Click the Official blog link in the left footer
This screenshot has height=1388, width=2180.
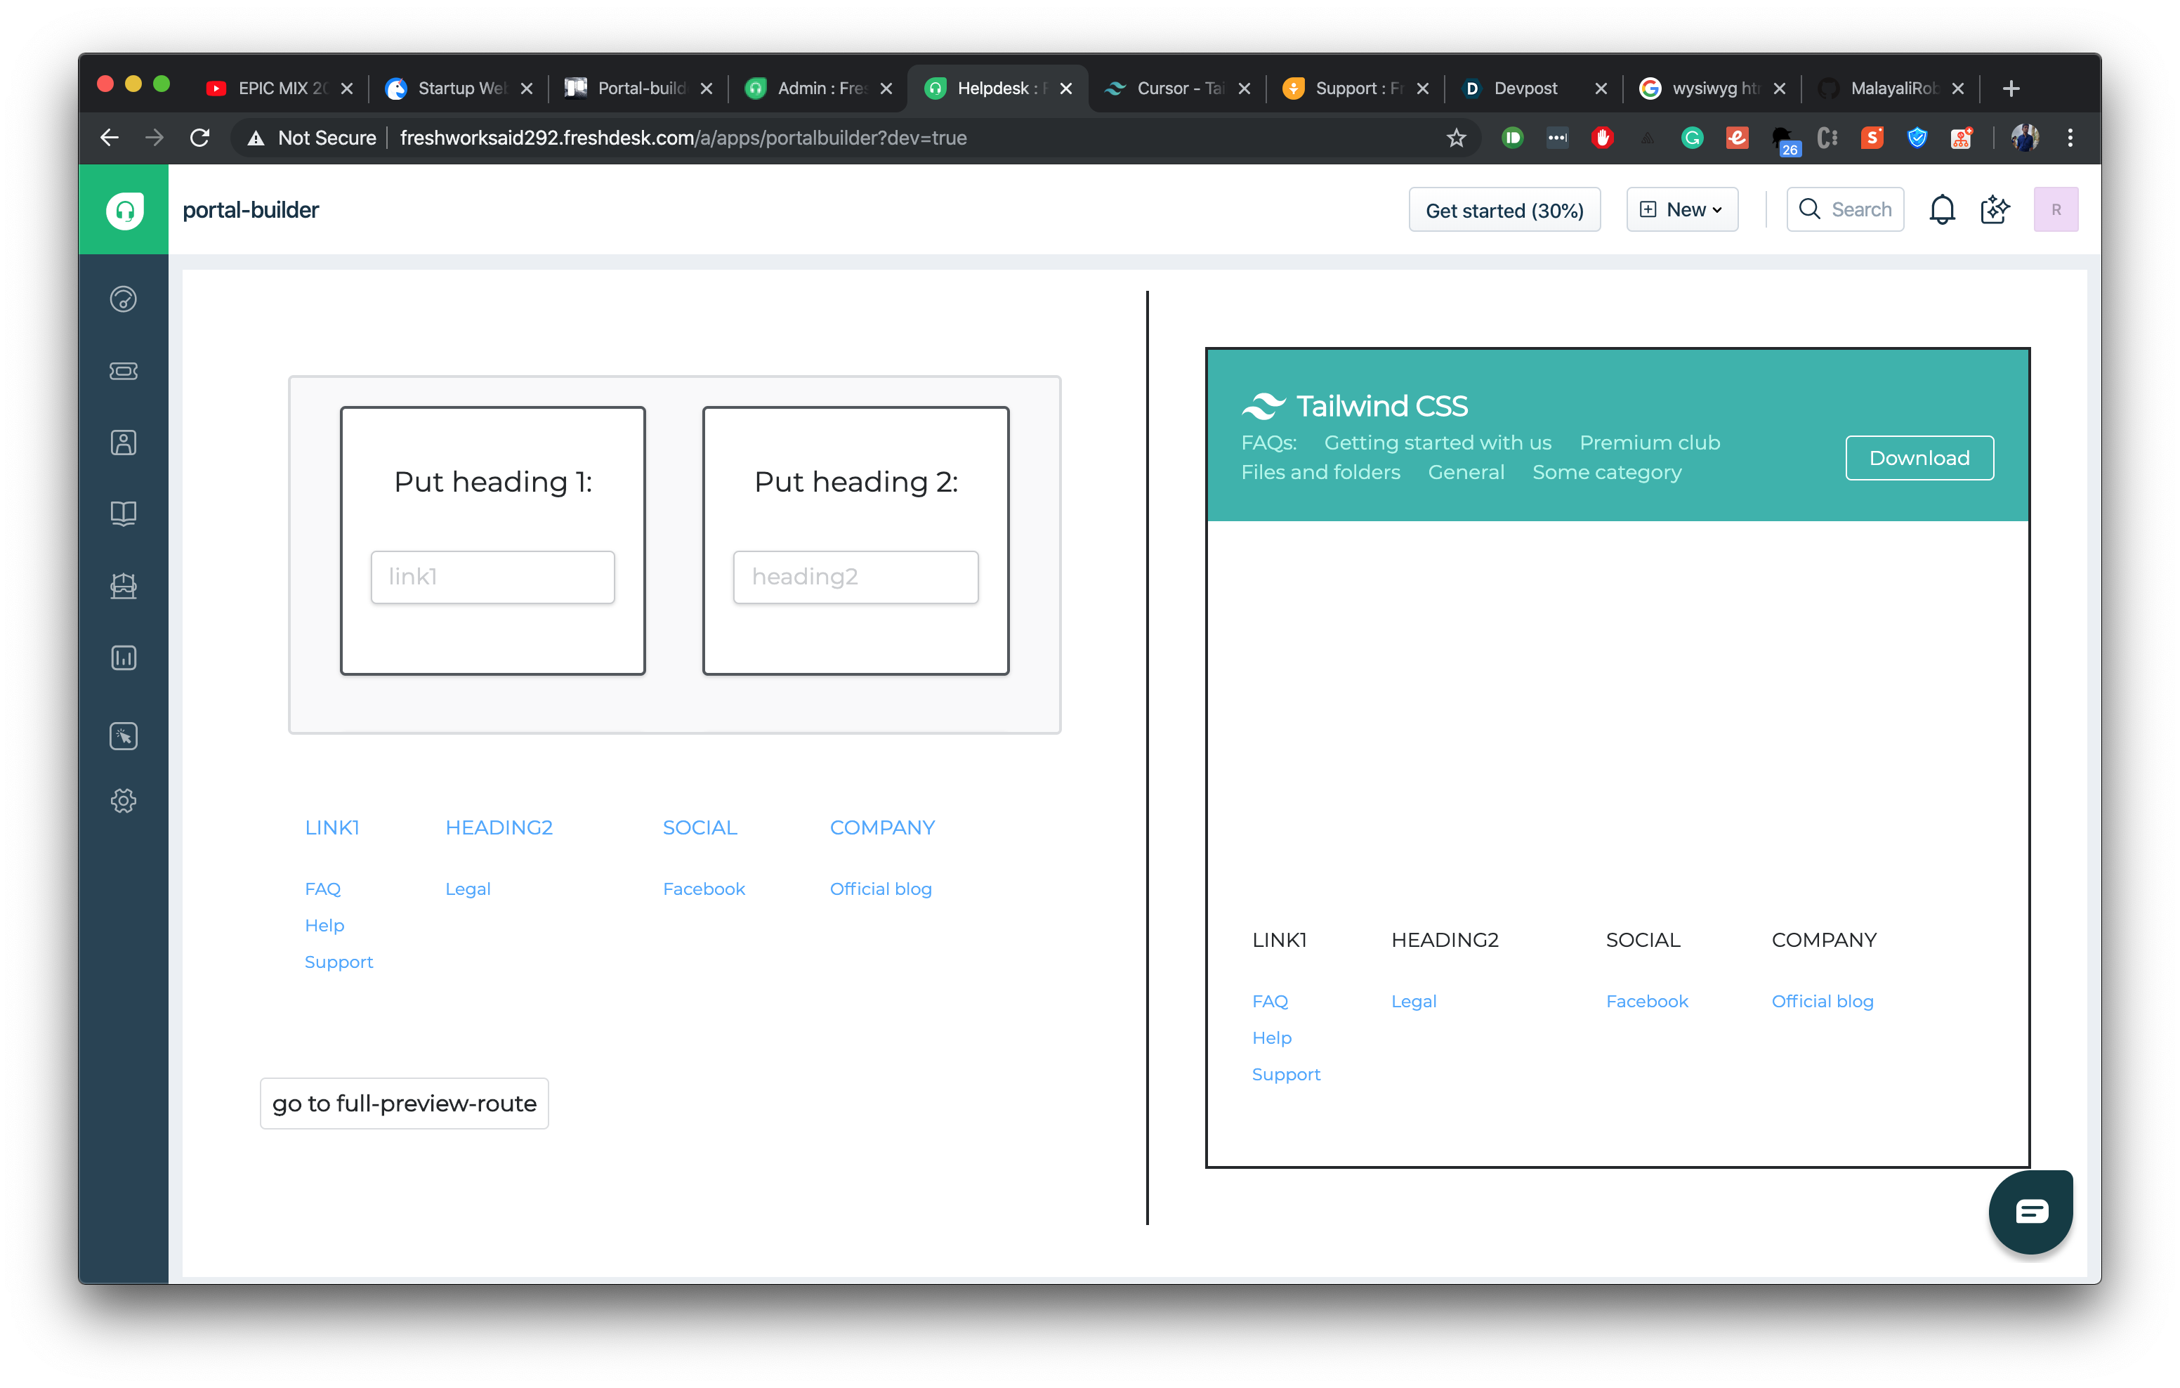880,889
